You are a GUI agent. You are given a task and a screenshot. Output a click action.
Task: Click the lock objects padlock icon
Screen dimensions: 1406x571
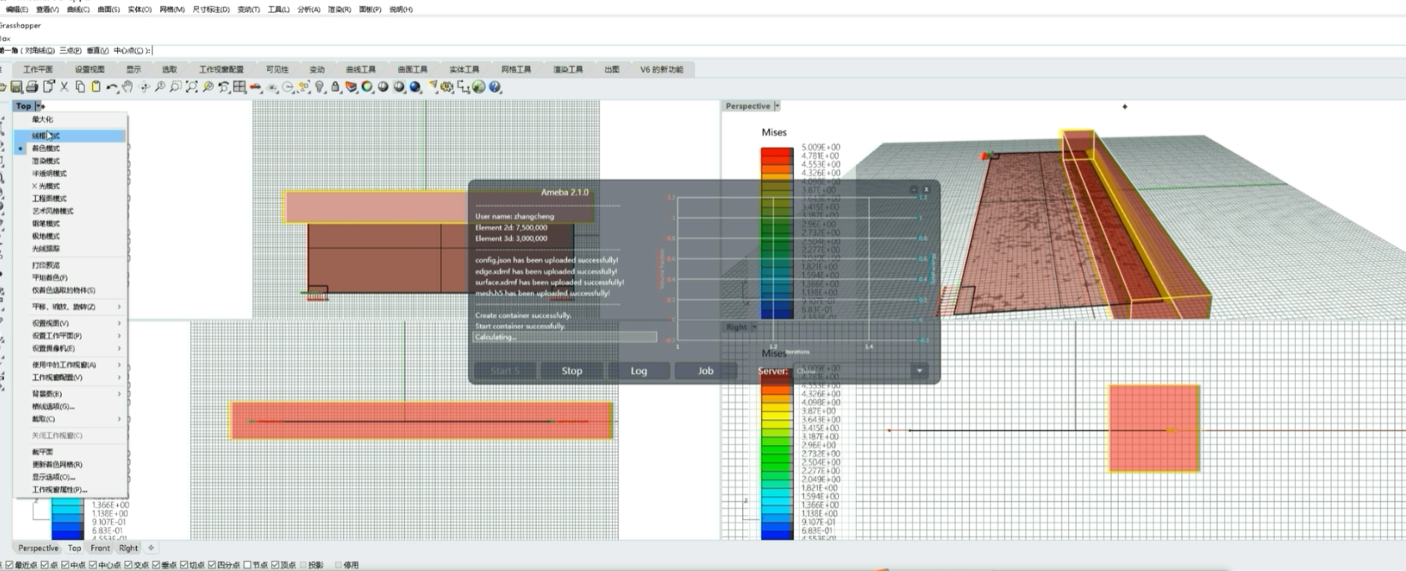[x=336, y=87]
